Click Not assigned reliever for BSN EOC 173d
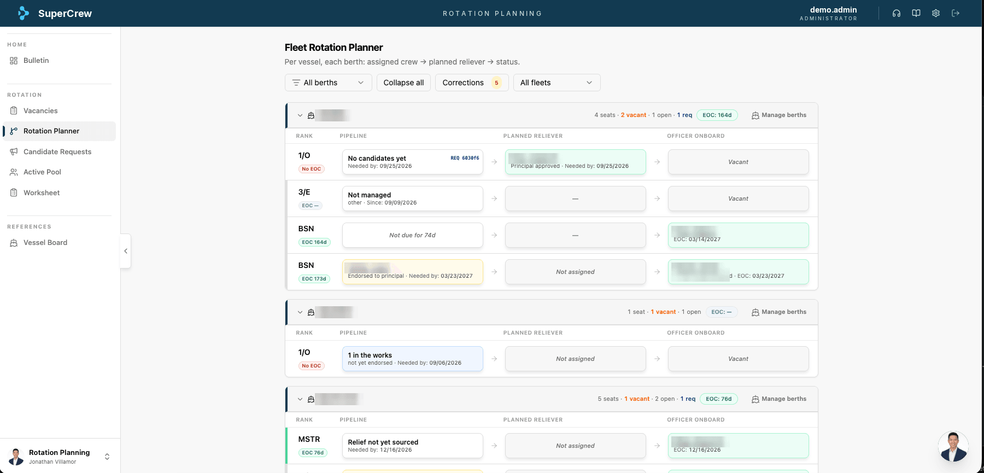 pos(576,272)
